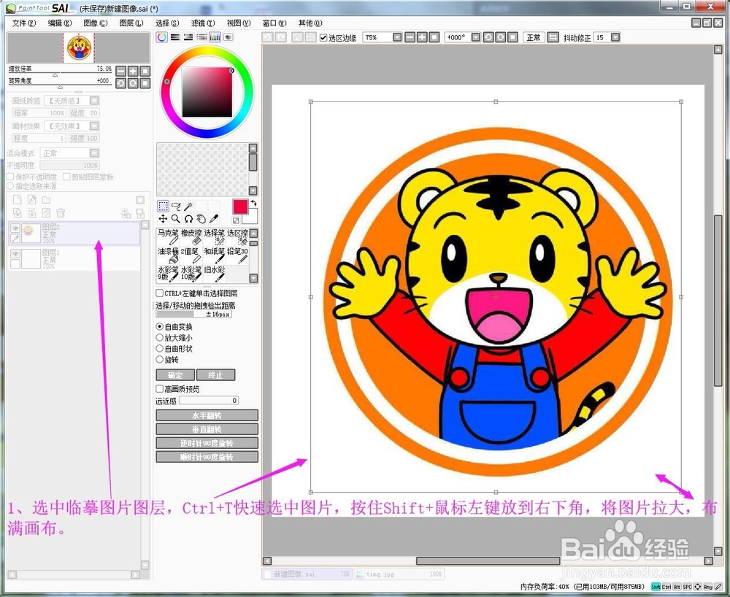Open the 文件 menu
This screenshot has width=730, height=597.
(23, 23)
